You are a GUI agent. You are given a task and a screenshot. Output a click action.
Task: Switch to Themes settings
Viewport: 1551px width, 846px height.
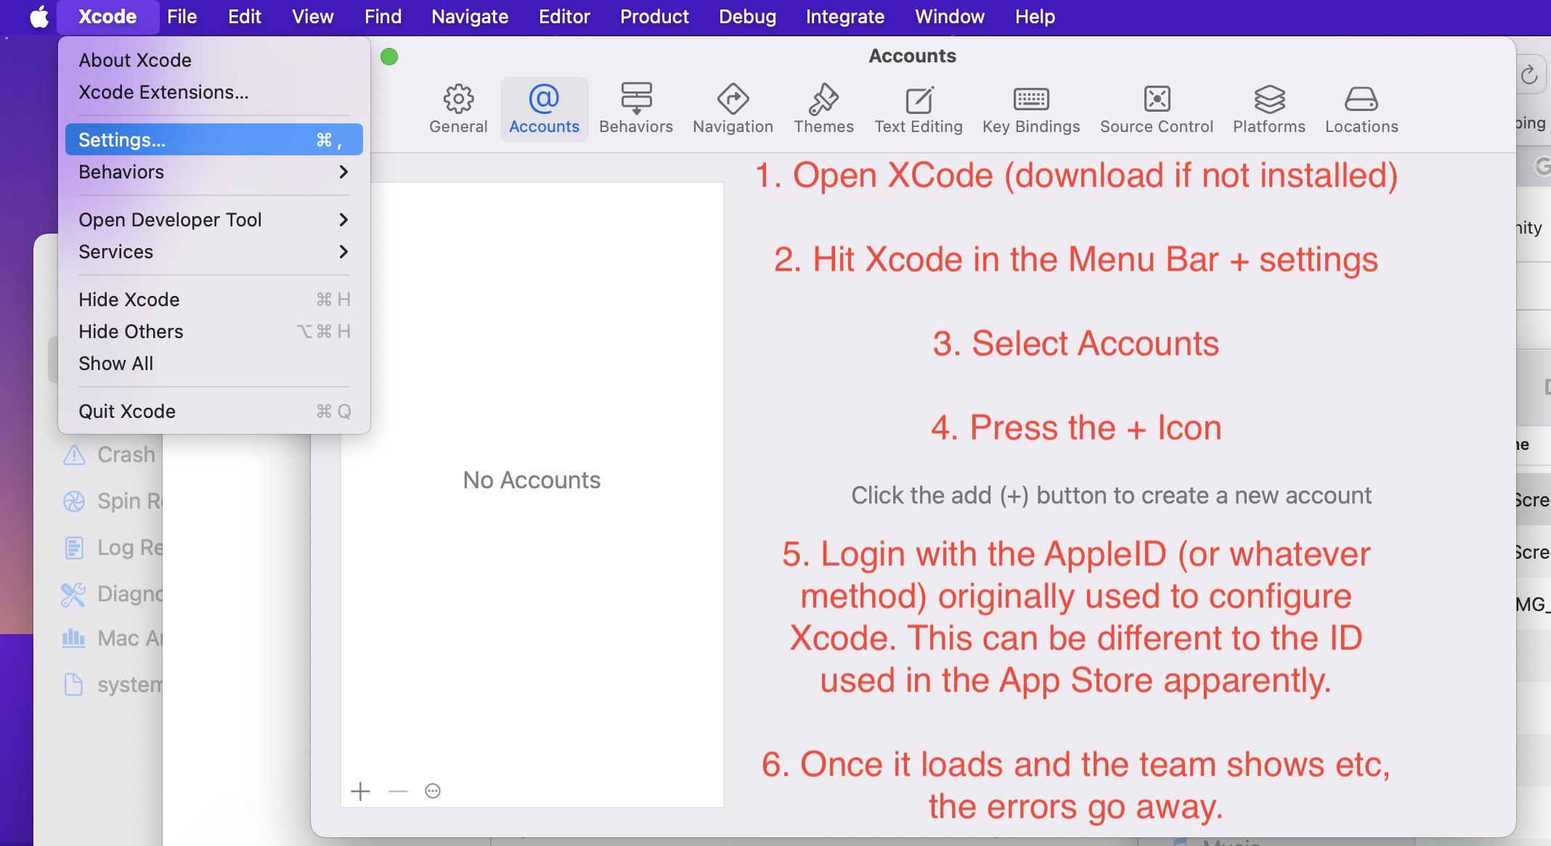pyautogui.click(x=823, y=109)
